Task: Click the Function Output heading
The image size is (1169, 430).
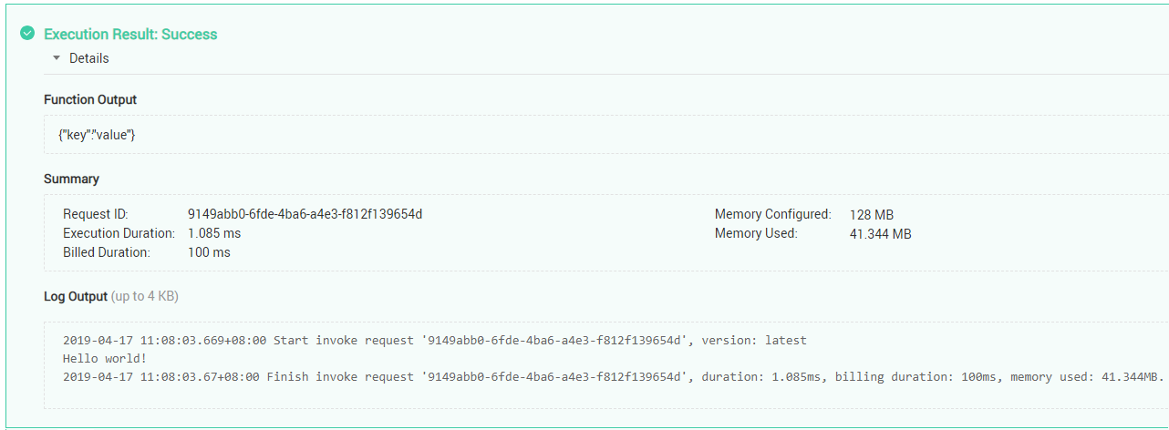Action: tap(90, 99)
